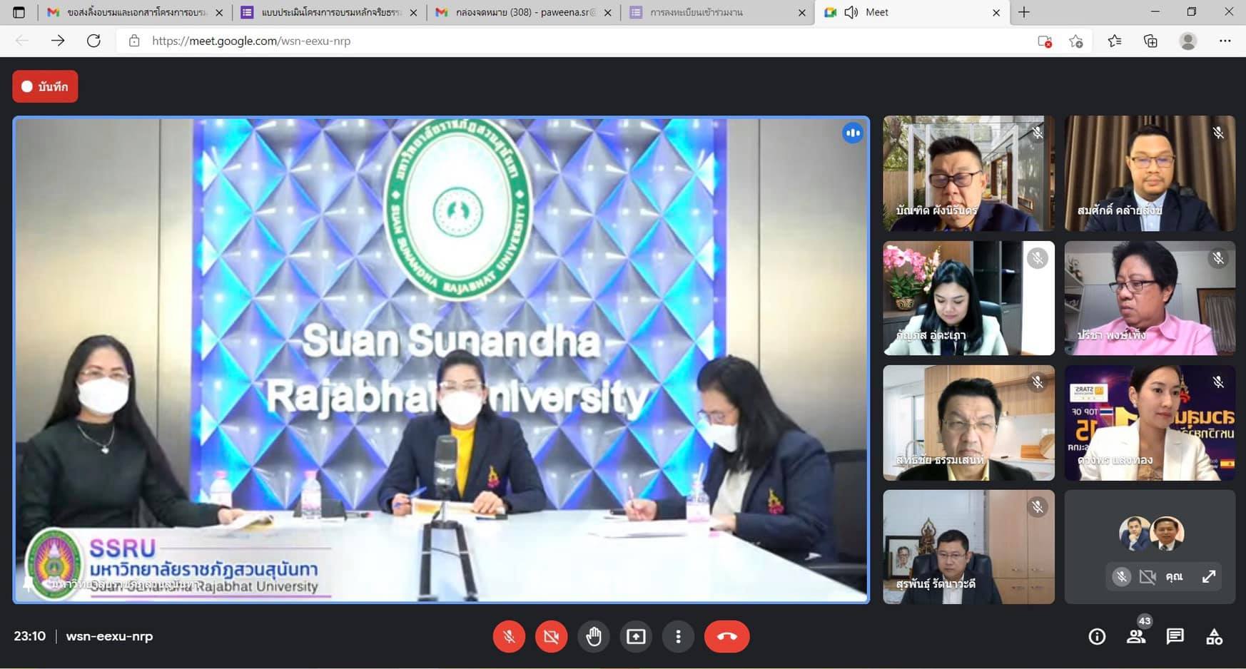Screen dimensions: 1246x669
Task: Select the main Suan Sunandha video tile
Action: tap(441, 359)
